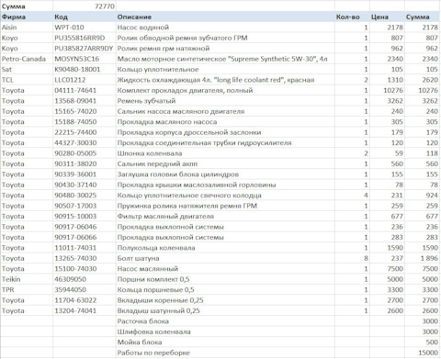Select the Aisin cell in first row

(27, 28)
